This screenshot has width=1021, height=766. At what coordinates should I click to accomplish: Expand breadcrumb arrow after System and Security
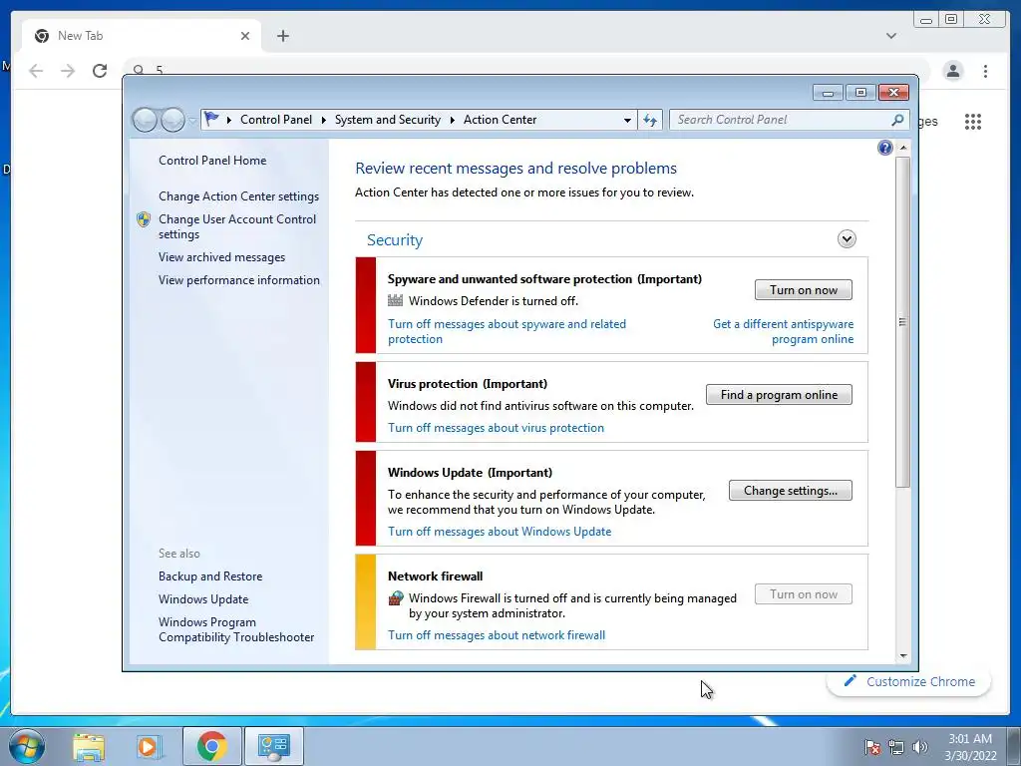point(452,120)
